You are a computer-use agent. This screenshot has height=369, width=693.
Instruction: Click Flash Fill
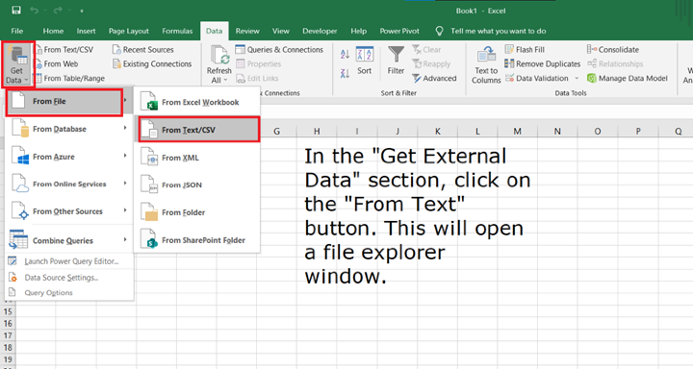(x=525, y=49)
